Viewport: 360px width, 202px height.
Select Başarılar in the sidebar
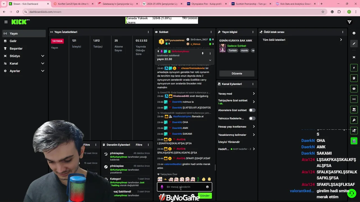click(24, 49)
